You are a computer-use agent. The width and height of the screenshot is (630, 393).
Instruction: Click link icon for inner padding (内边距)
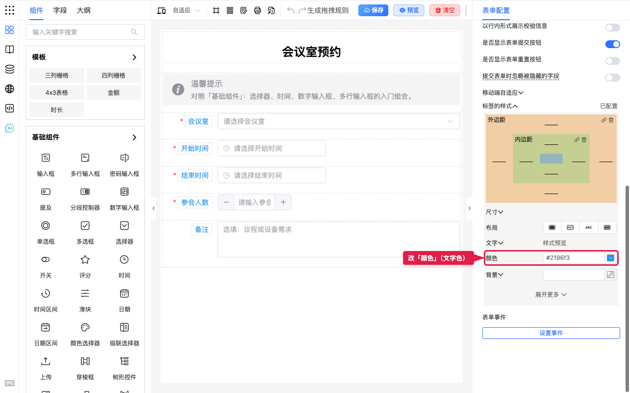pyautogui.click(x=577, y=140)
